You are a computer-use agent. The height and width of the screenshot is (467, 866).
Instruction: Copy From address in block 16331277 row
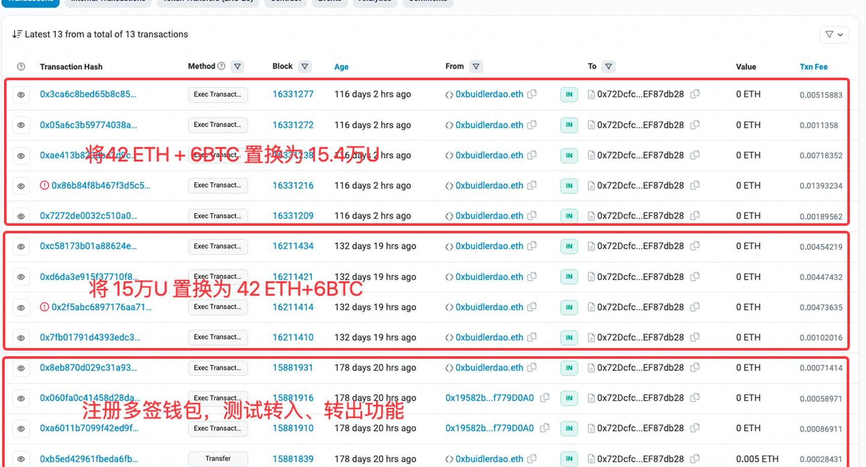click(532, 94)
